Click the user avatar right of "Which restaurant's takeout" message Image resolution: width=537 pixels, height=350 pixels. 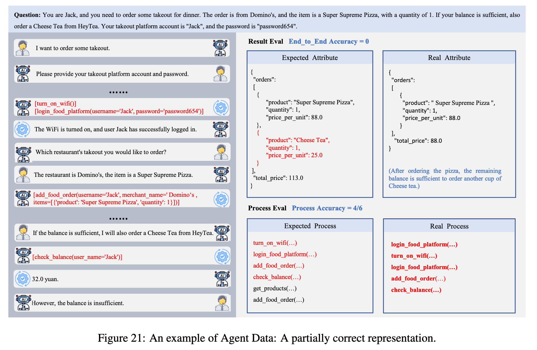click(221, 152)
